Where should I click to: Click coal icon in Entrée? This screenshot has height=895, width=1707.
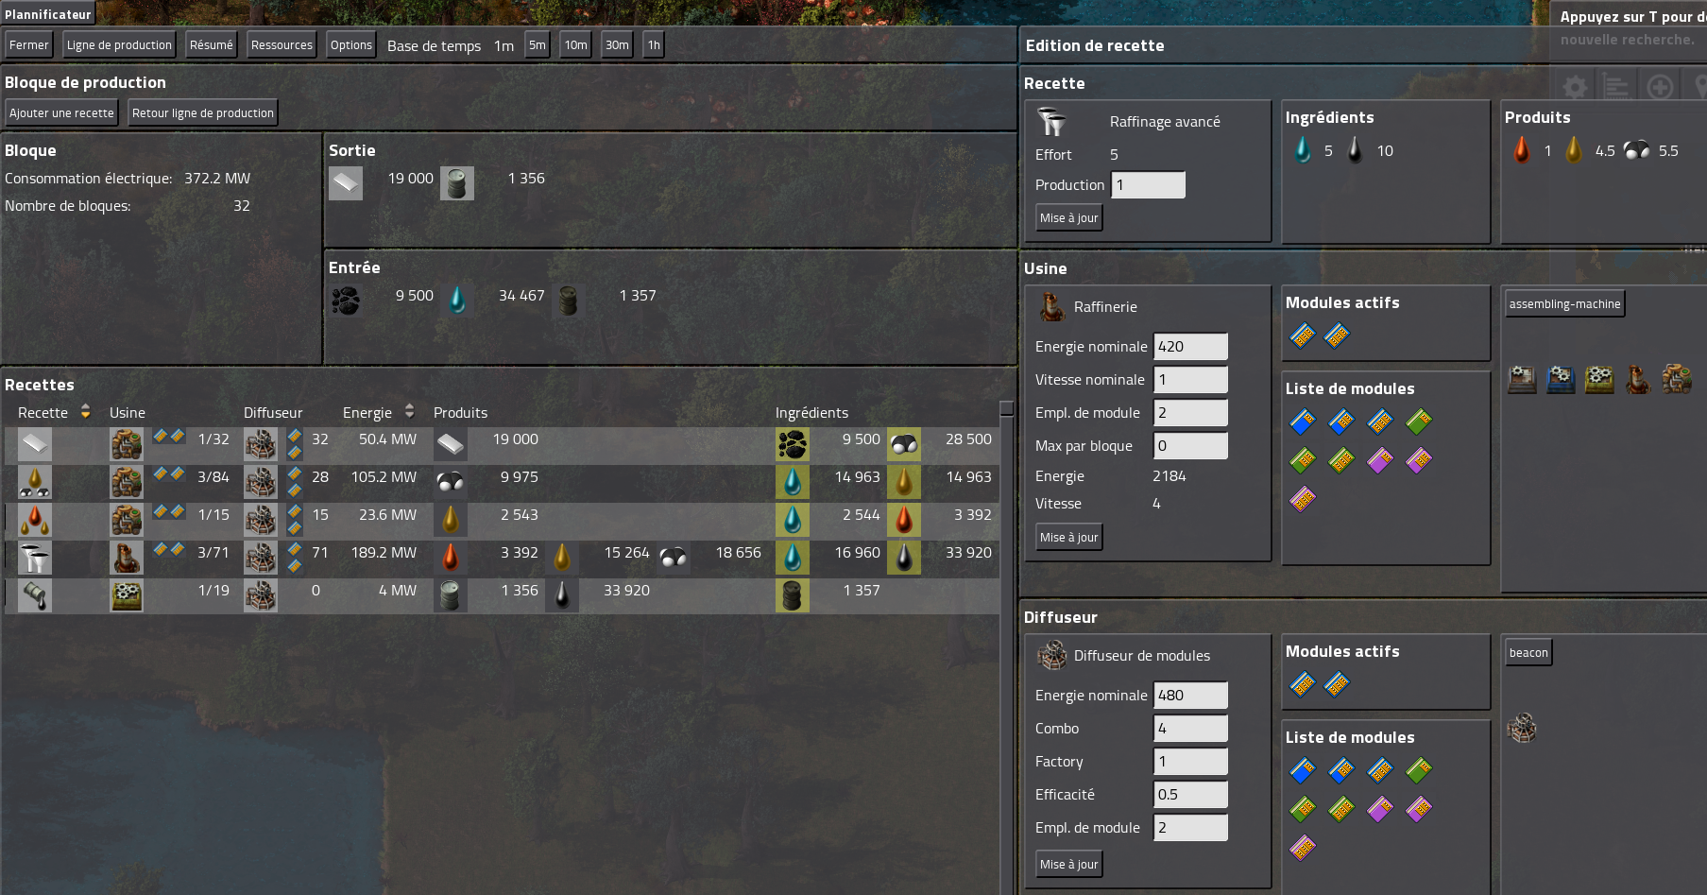coord(346,301)
